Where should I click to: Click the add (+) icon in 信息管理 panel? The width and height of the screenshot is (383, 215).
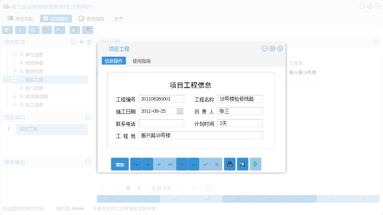[x=81, y=41]
